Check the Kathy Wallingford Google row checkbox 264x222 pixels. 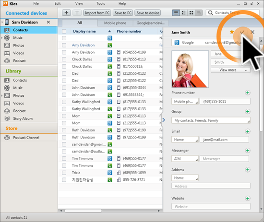point(64,102)
